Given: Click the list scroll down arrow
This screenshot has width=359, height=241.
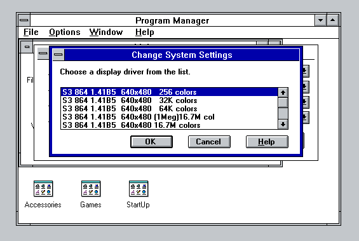Looking at the screenshot, I should point(283,125).
